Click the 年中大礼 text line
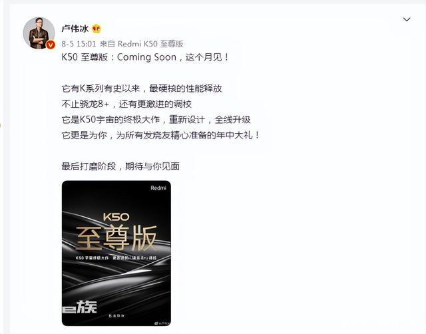This screenshot has width=426, height=334. [x=161, y=135]
